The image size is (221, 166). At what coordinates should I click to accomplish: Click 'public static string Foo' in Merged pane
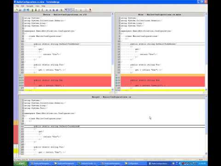tap(48, 147)
